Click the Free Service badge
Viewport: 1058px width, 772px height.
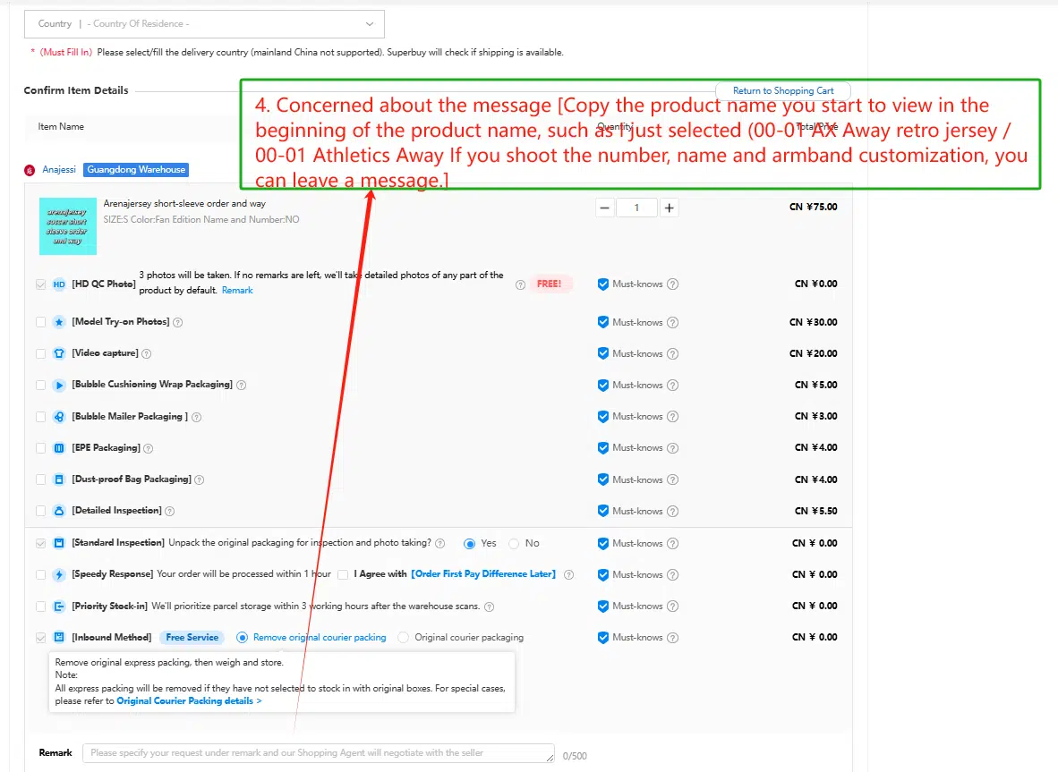(192, 637)
